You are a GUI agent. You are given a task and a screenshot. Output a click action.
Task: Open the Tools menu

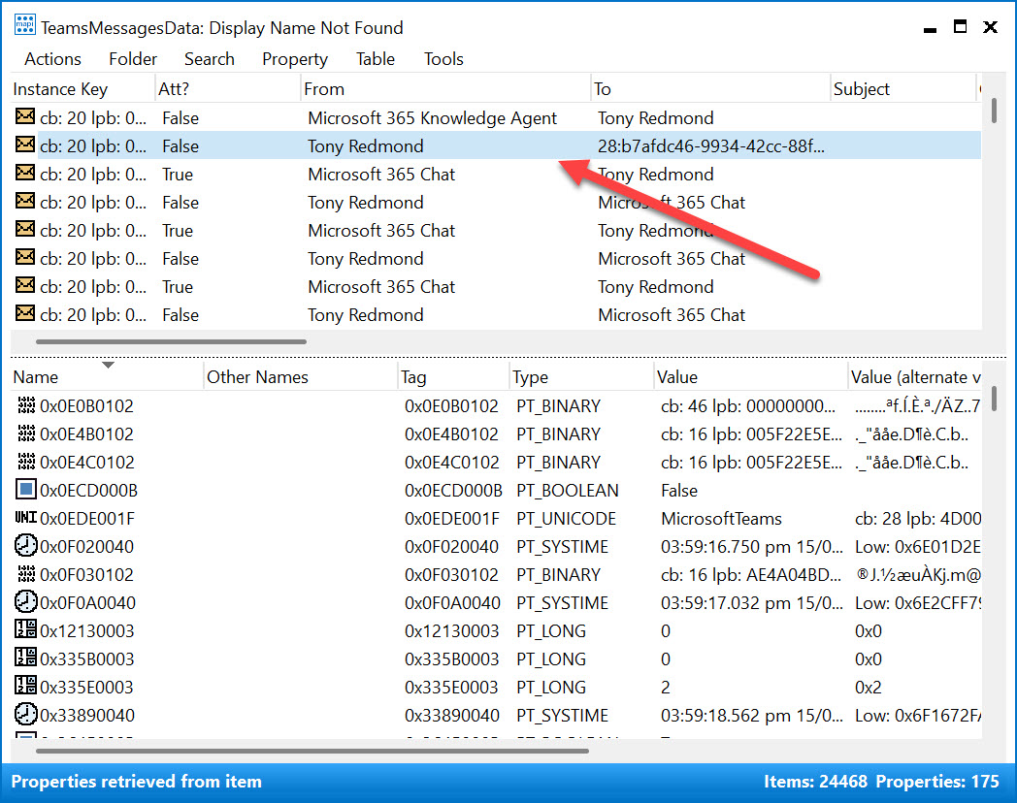[x=443, y=59]
